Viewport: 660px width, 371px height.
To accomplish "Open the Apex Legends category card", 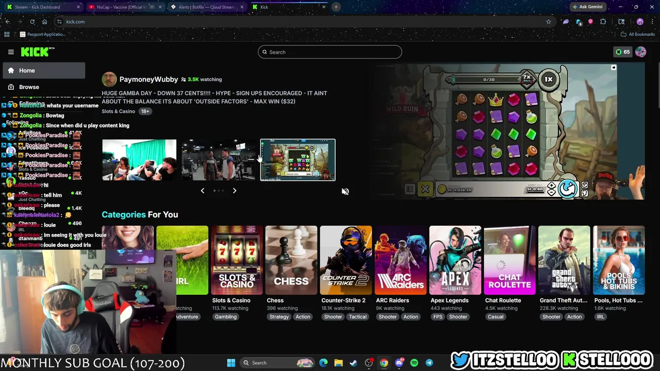I will click(x=455, y=260).
